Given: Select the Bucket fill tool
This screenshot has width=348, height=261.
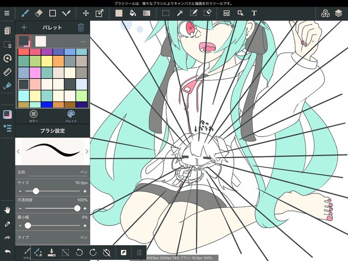Looking at the screenshot, I should (x=133, y=13).
